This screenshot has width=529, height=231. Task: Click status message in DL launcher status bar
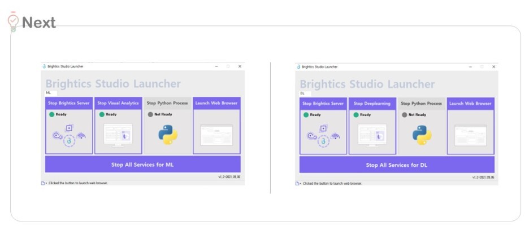[x=332, y=184]
